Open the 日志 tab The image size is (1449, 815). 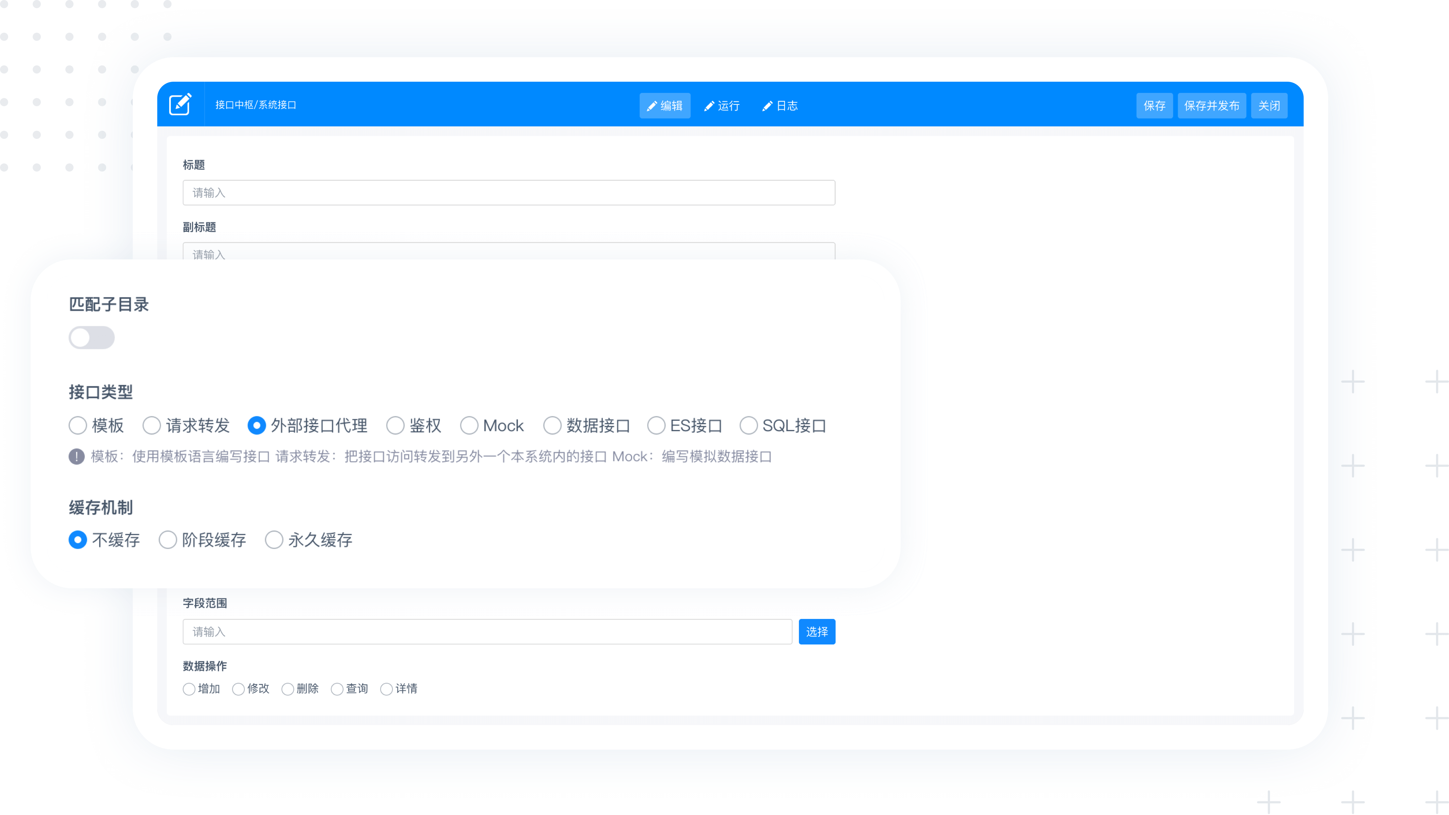[779, 106]
